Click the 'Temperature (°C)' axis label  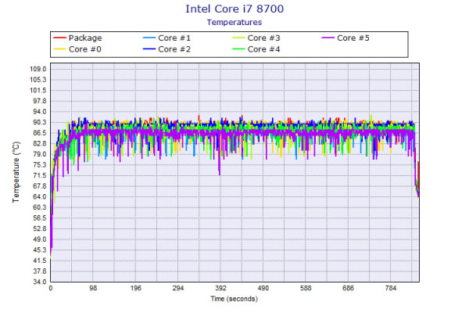coord(16,172)
